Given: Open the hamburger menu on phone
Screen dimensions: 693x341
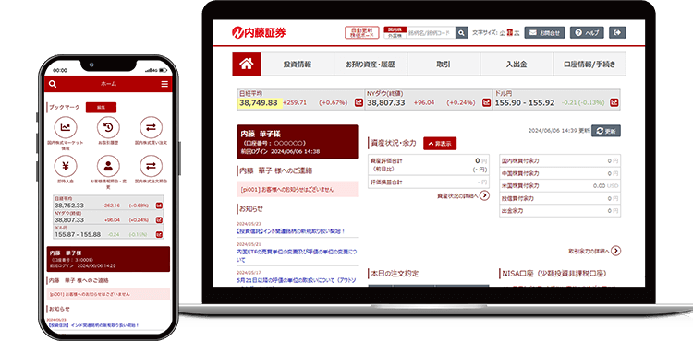Looking at the screenshot, I should point(164,84).
